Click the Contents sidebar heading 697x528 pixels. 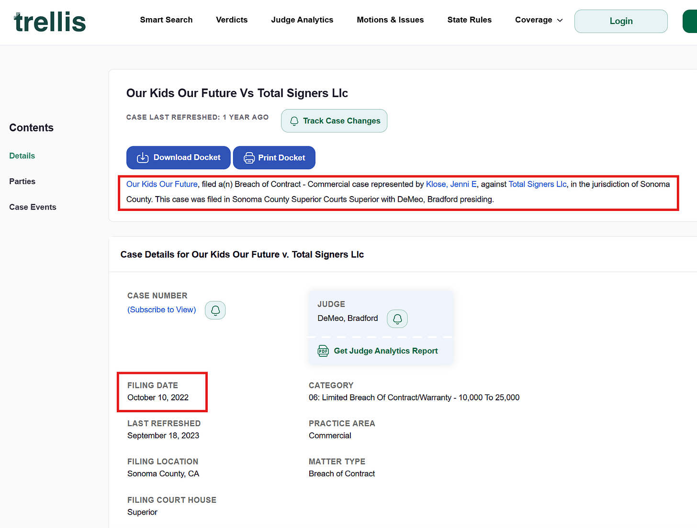pos(32,128)
